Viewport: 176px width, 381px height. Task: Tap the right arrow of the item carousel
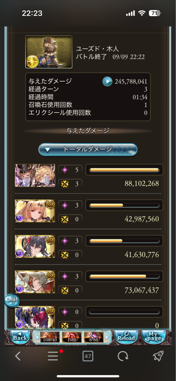pyautogui.click(x=108, y=338)
